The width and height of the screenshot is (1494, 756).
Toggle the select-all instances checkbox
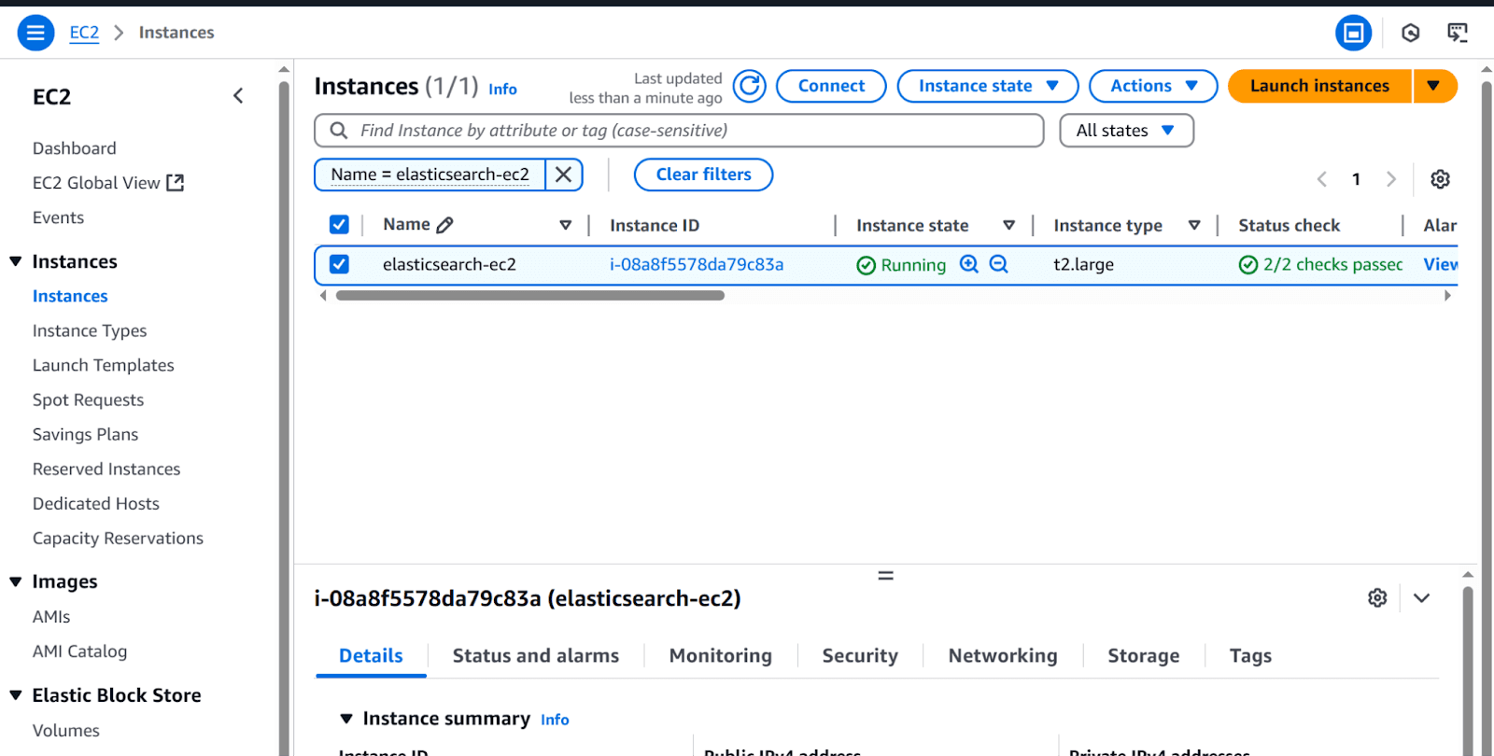click(339, 225)
